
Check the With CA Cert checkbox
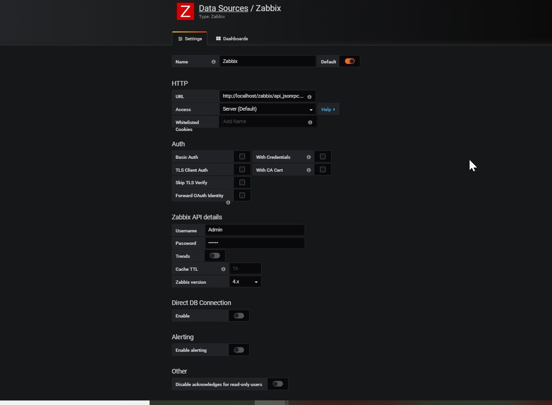[322, 169]
